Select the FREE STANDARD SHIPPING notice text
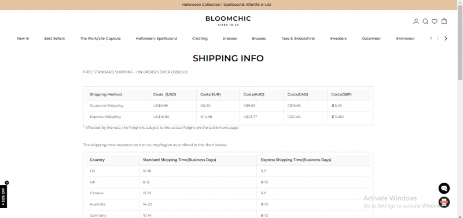 point(135,72)
